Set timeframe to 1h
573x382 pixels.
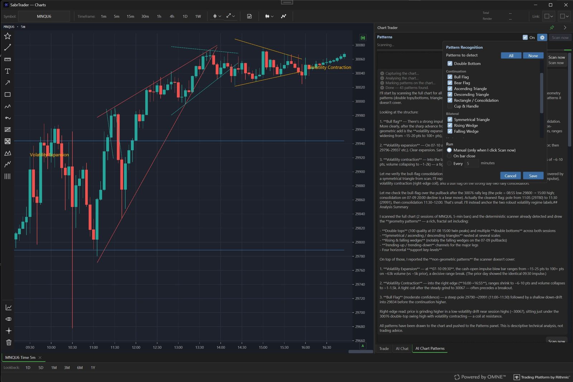[159, 16]
